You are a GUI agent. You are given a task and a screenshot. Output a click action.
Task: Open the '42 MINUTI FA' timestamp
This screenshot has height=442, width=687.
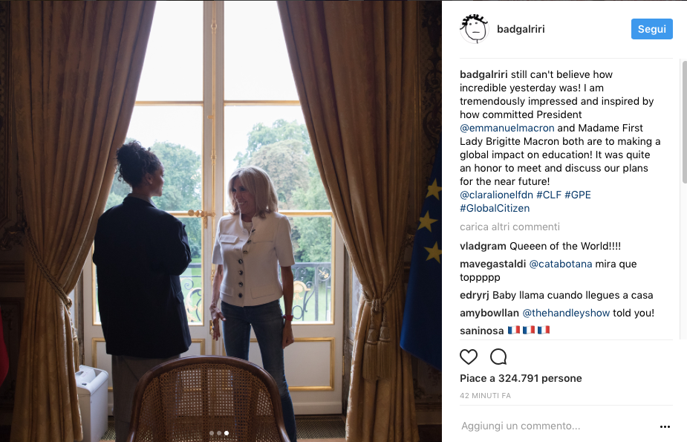485,395
